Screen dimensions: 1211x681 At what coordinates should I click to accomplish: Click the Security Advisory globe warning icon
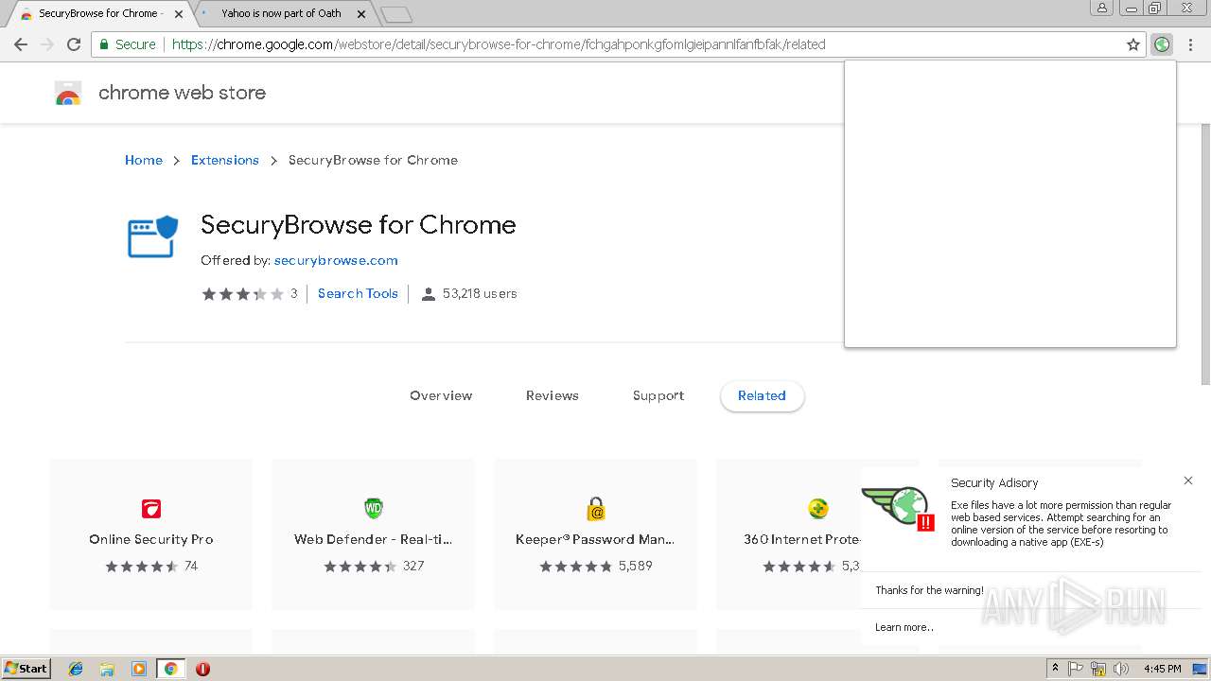900,509
